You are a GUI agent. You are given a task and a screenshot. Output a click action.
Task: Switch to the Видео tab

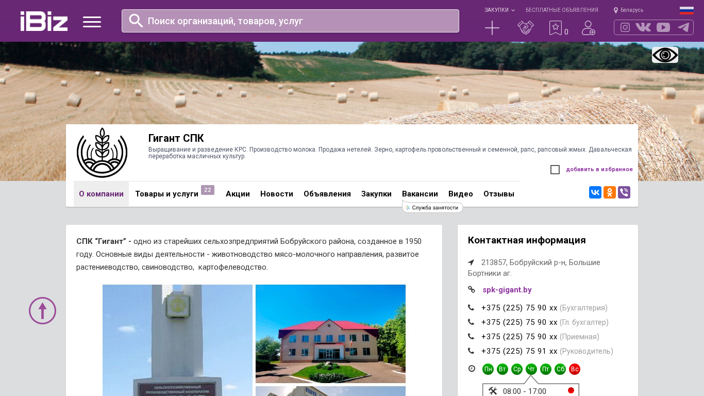coord(461,194)
